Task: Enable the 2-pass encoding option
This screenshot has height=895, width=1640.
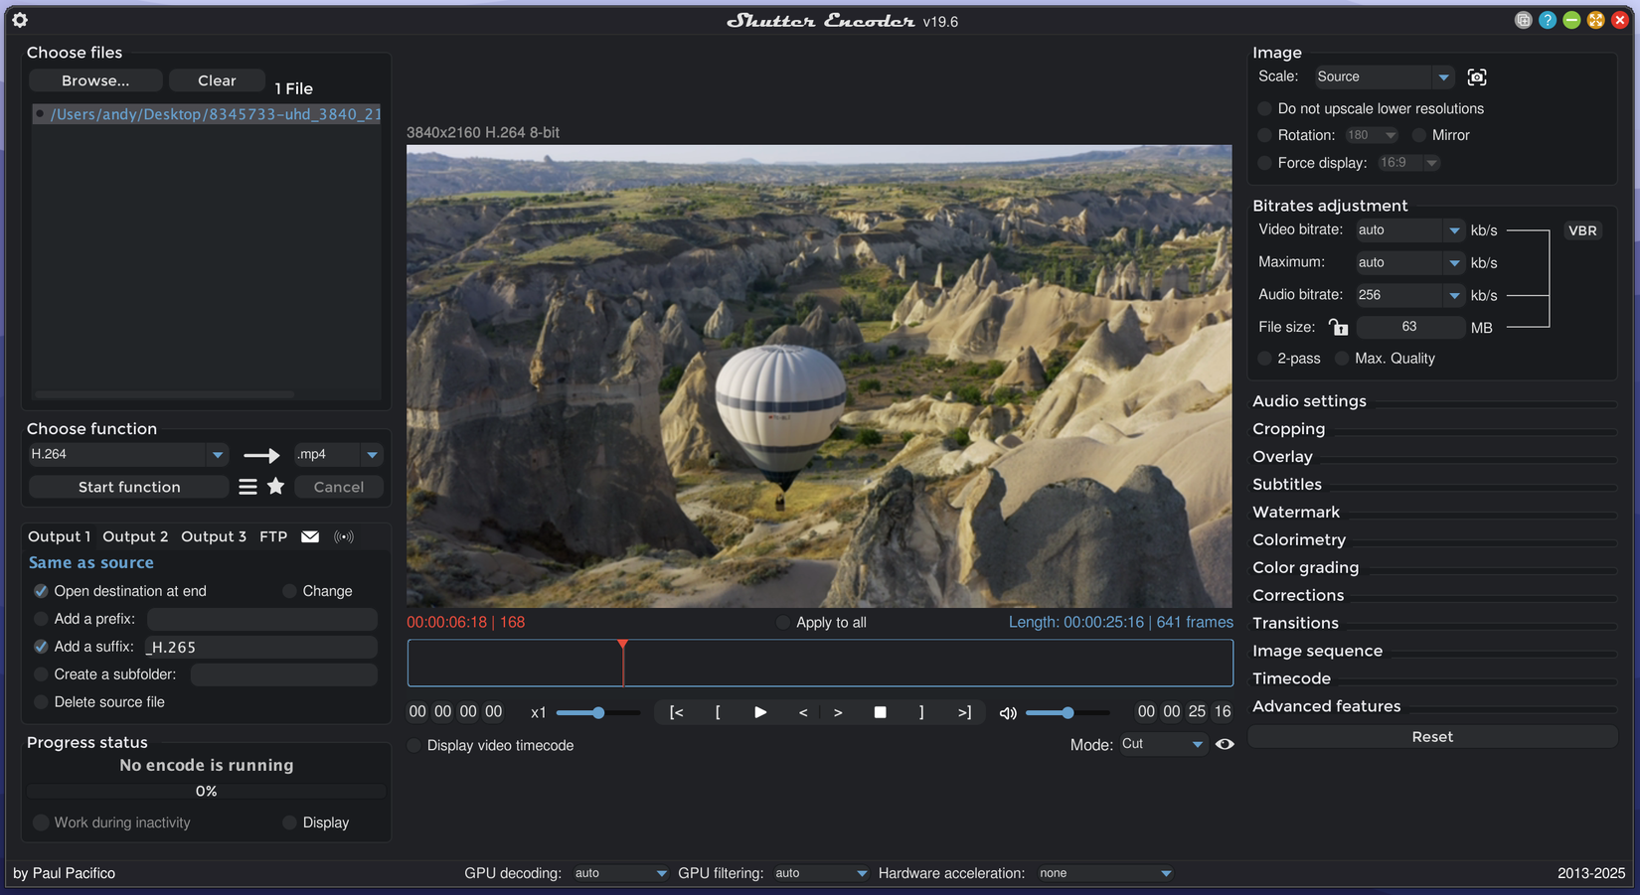Action: pos(1265,359)
